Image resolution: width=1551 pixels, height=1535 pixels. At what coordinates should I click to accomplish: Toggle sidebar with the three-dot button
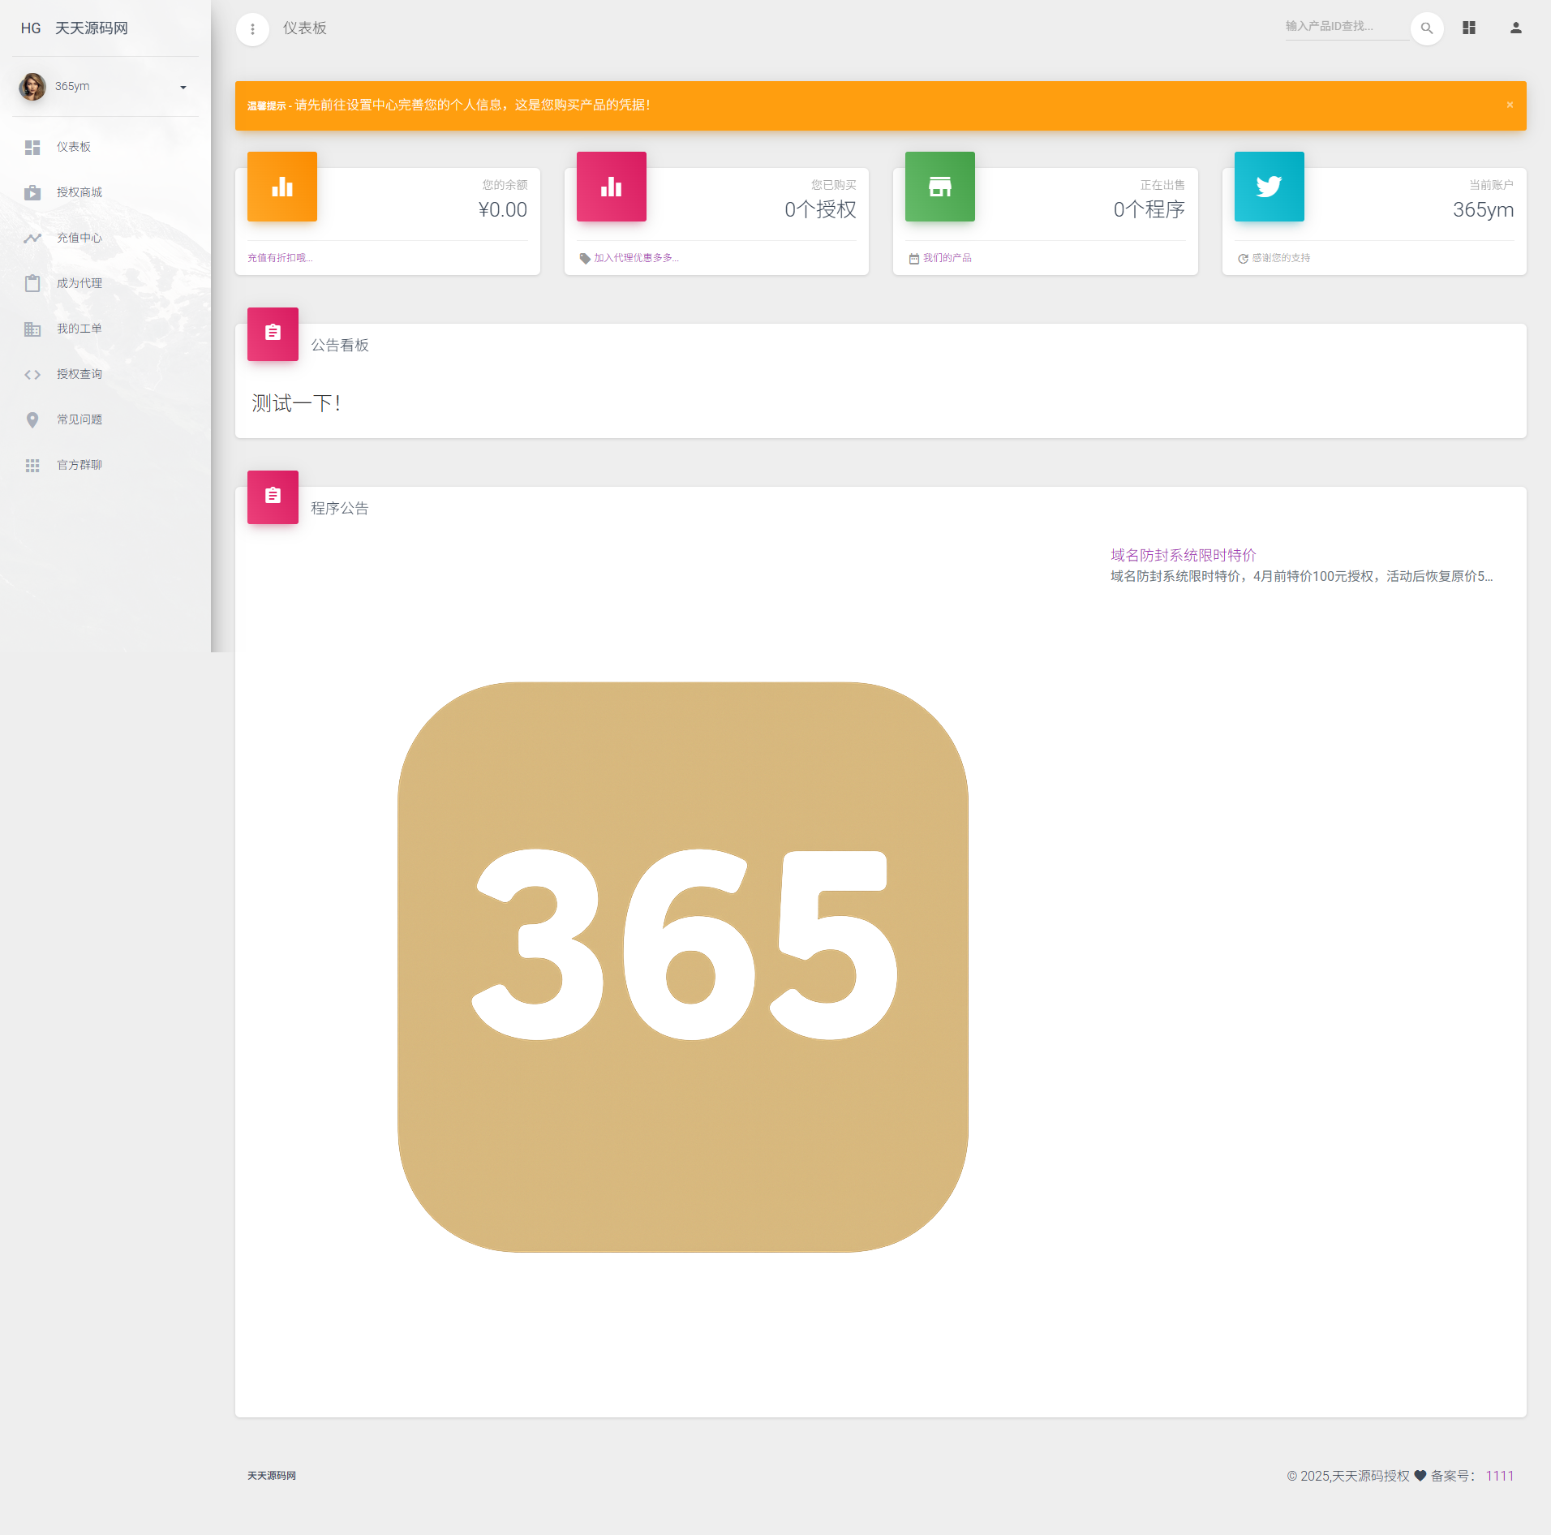[252, 29]
